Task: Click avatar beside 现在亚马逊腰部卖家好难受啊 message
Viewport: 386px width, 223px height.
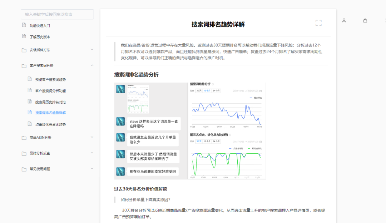Action: 120,171
